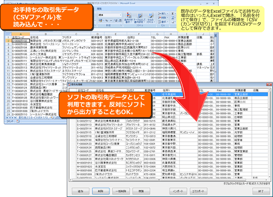The height and width of the screenshot is (197, 273).
Task: Click the Insert cells (挿入) ribbon icon
Action: tap(163, 14)
